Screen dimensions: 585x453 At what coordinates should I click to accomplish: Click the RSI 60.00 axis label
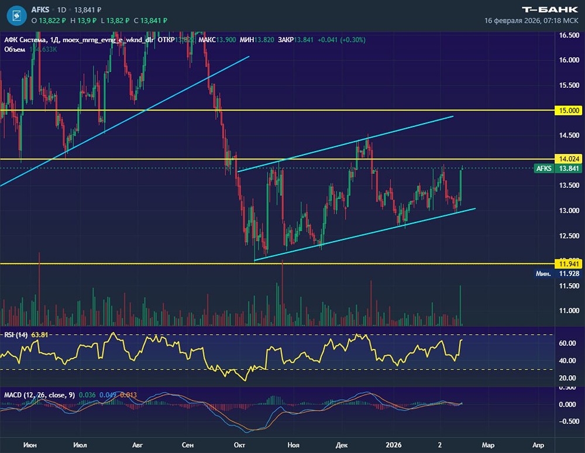coord(567,344)
